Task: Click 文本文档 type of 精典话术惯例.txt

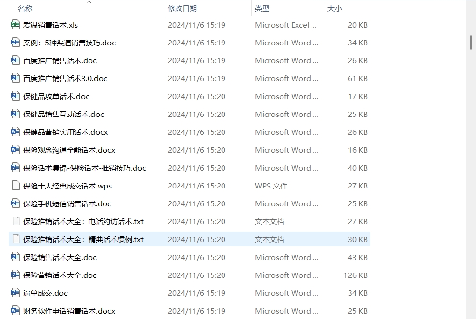Action: [x=269, y=240]
